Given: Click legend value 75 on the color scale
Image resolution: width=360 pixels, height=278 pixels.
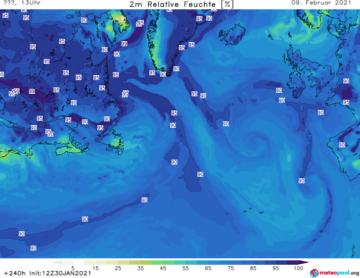Looking at the screenshot, I should [230, 268].
